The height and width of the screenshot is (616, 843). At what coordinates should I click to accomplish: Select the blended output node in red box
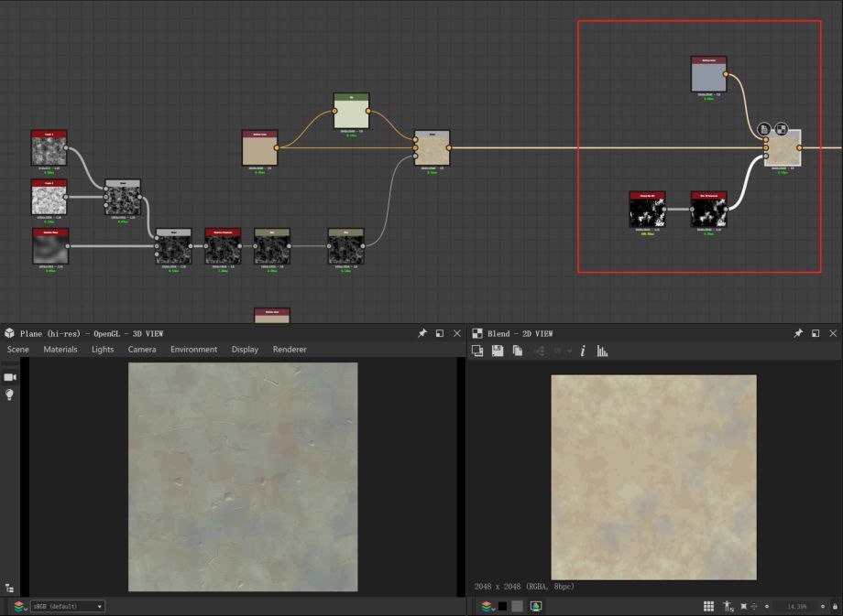coord(783,147)
